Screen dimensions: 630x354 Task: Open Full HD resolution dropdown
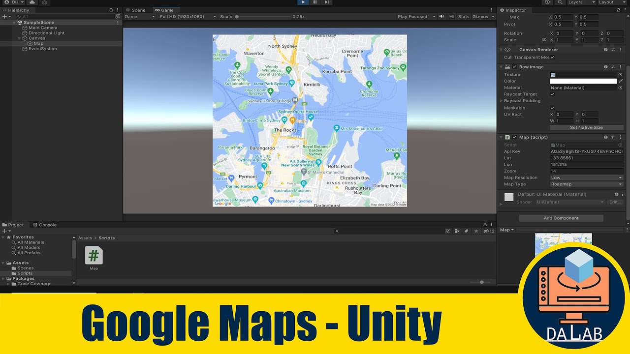(188, 16)
